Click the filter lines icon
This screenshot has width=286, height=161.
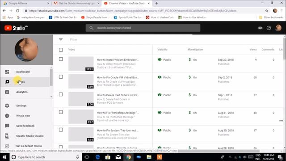(x=61, y=40)
